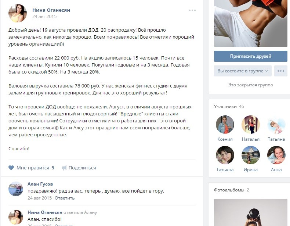The image size is (290, 226).
Task: Open the group cover fitness photo
Action: pos(251,23)
